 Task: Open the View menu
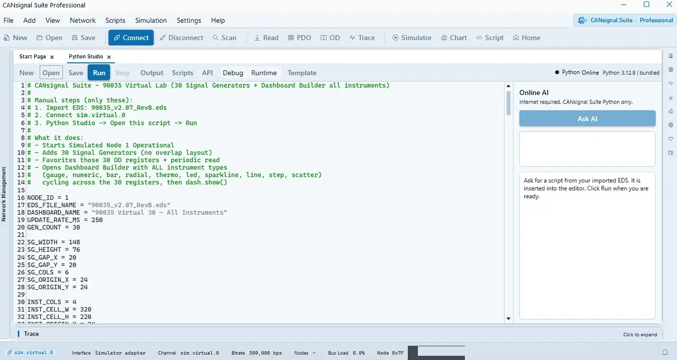tap(53, 21)
